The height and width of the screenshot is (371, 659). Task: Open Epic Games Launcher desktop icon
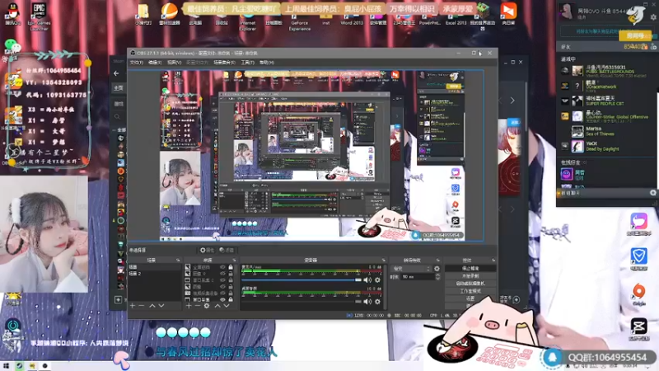(x=39, y=16)
